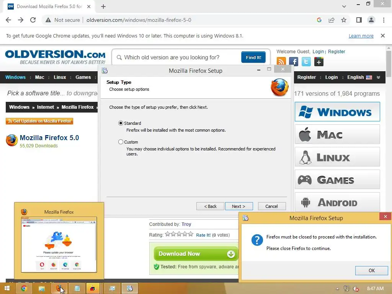Click Register in the dark navigation bar
Image resolution: width=392 pixels, height=294 pixels.
coord(307,77)
